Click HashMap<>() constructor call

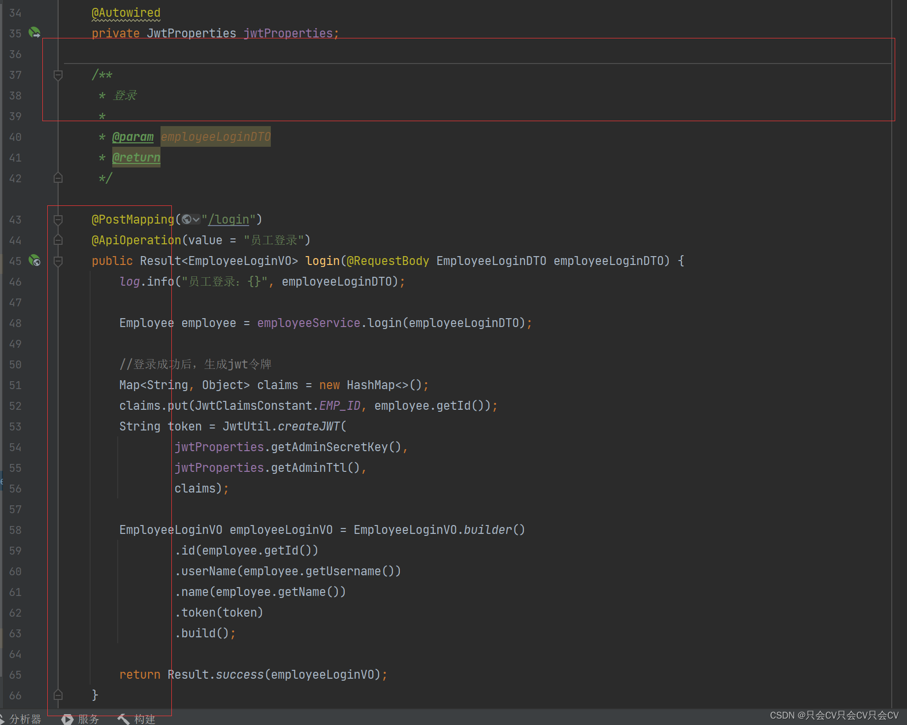(x=385, y=385)
